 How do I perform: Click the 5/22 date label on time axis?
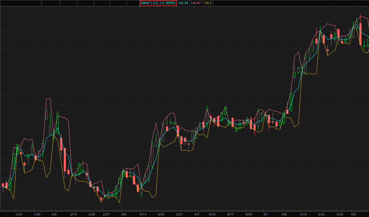pos(321,214)
